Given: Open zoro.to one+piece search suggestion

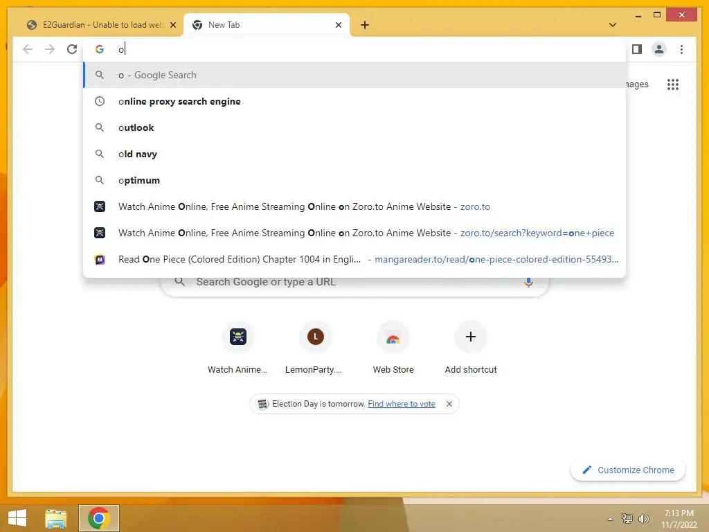Looking at the screenshot, I should click(354, 233).
